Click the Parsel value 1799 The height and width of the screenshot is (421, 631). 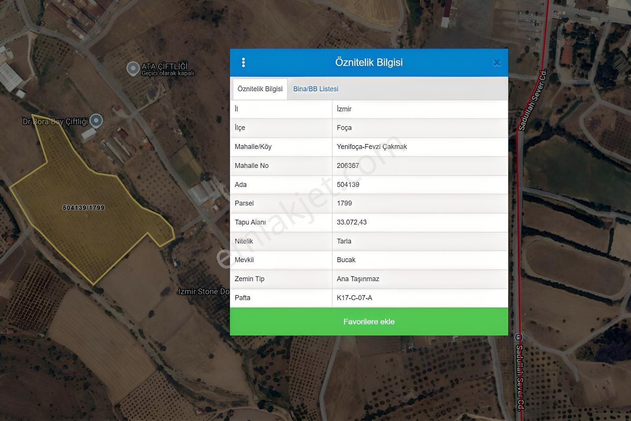420,203
